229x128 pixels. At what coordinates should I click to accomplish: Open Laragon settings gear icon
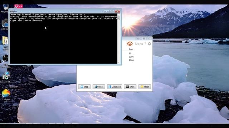point(149,44)
